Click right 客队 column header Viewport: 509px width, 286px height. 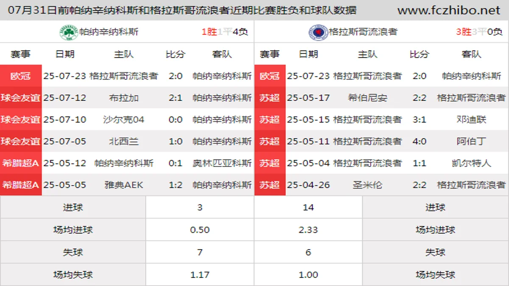point(471,54)
